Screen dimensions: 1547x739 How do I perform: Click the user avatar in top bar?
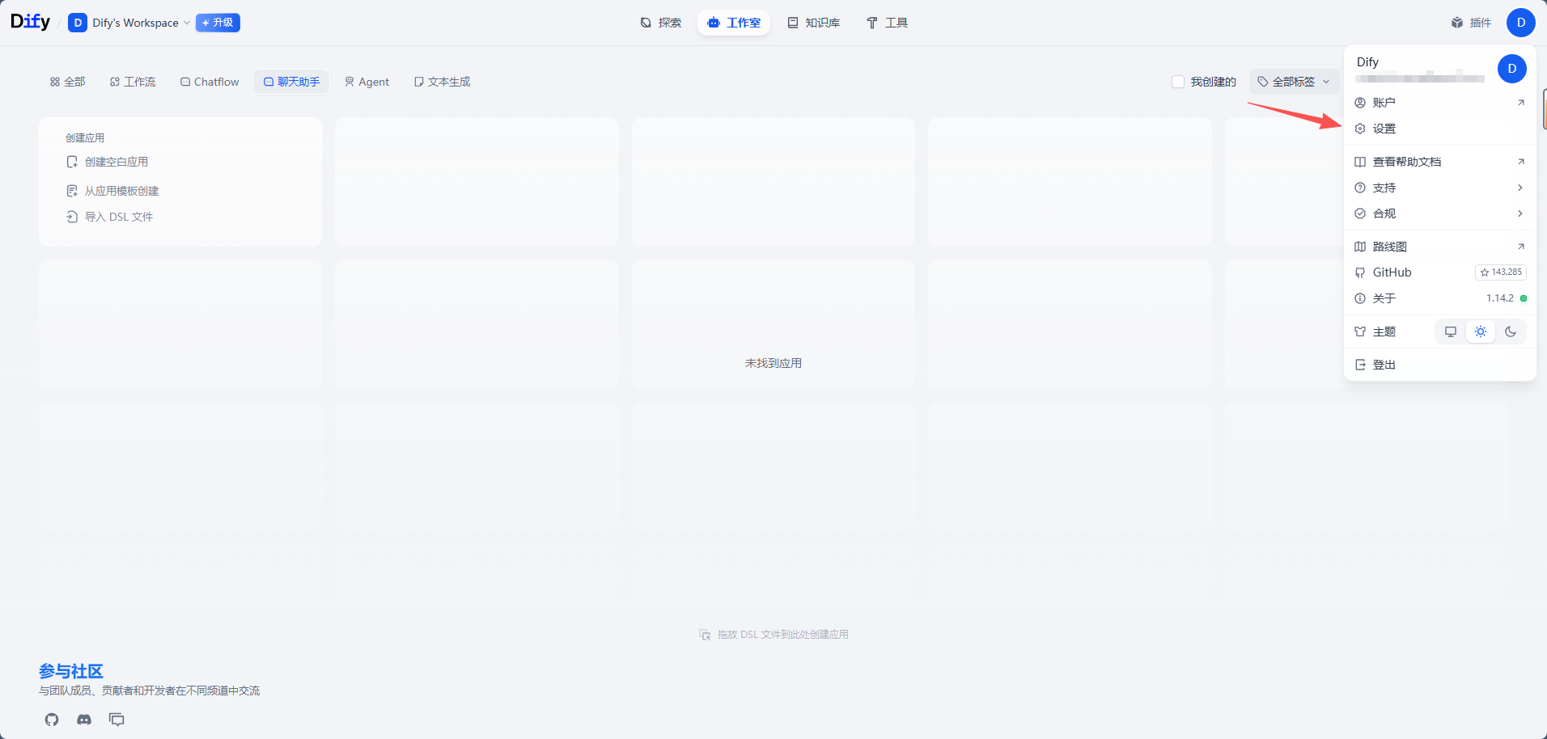pyautogui.click(x=1521, y=23)
